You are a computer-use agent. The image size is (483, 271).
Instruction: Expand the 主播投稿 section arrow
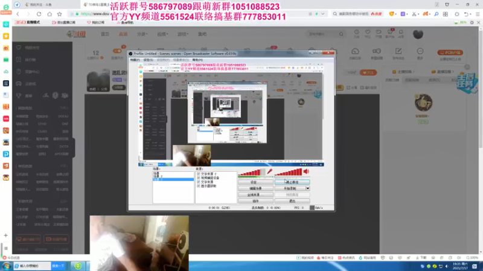[x=414, y=72]
